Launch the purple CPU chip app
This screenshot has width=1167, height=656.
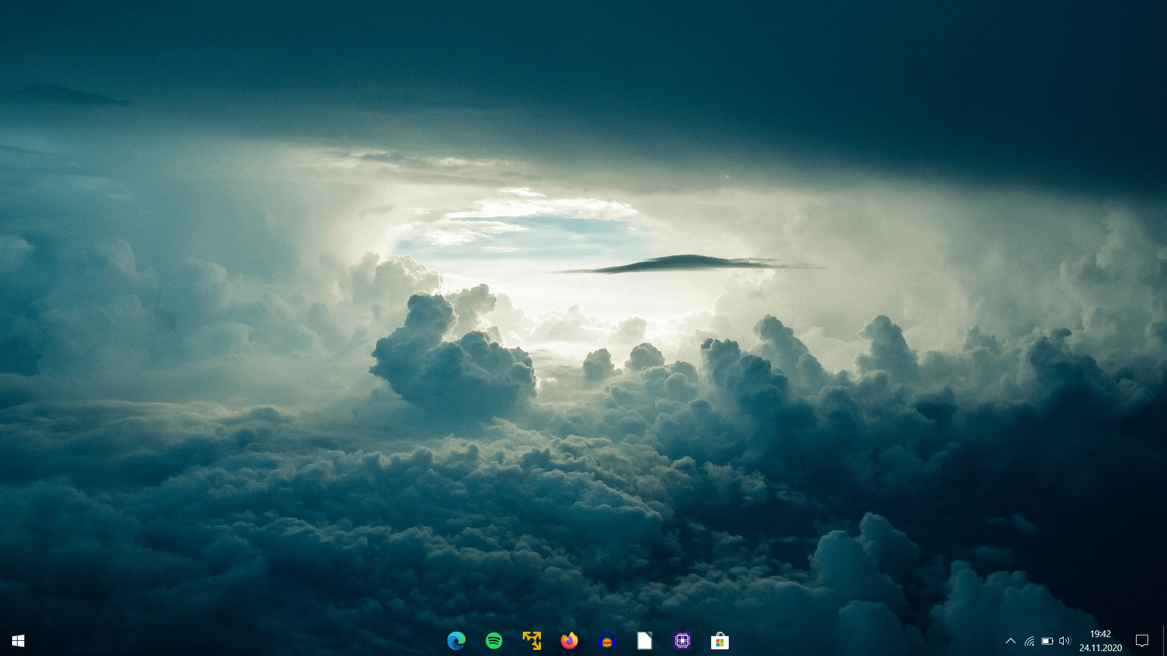[682, 641]
